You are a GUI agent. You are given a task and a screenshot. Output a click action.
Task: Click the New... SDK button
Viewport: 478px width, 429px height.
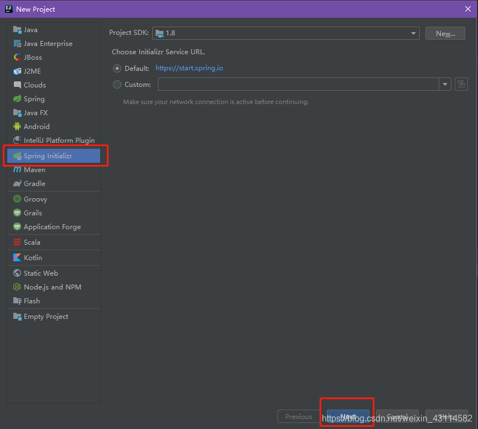pyautogui.click(x=445, y=33)
